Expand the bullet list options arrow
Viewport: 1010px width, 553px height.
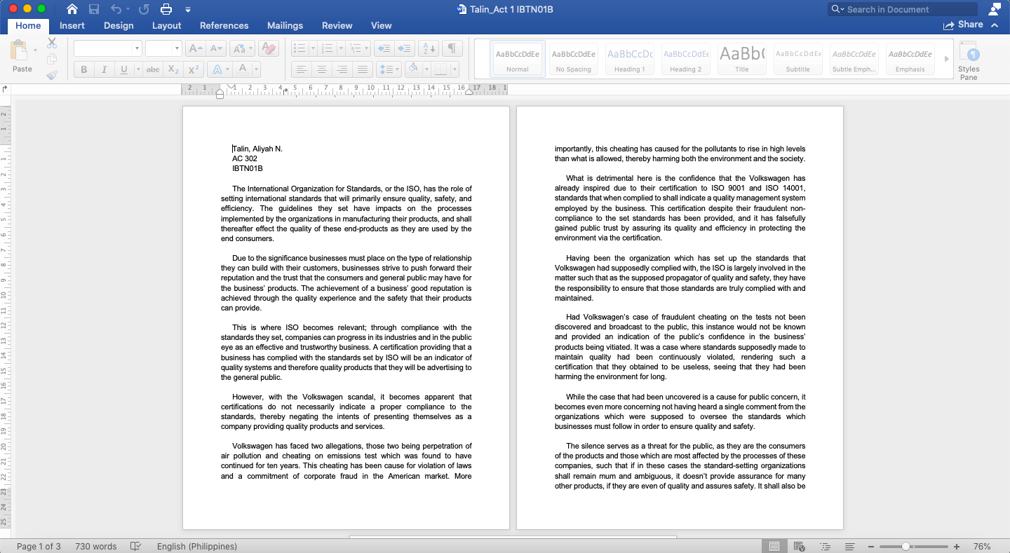313,48
